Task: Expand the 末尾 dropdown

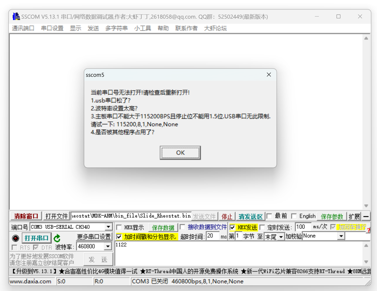Action: point(281,237)
